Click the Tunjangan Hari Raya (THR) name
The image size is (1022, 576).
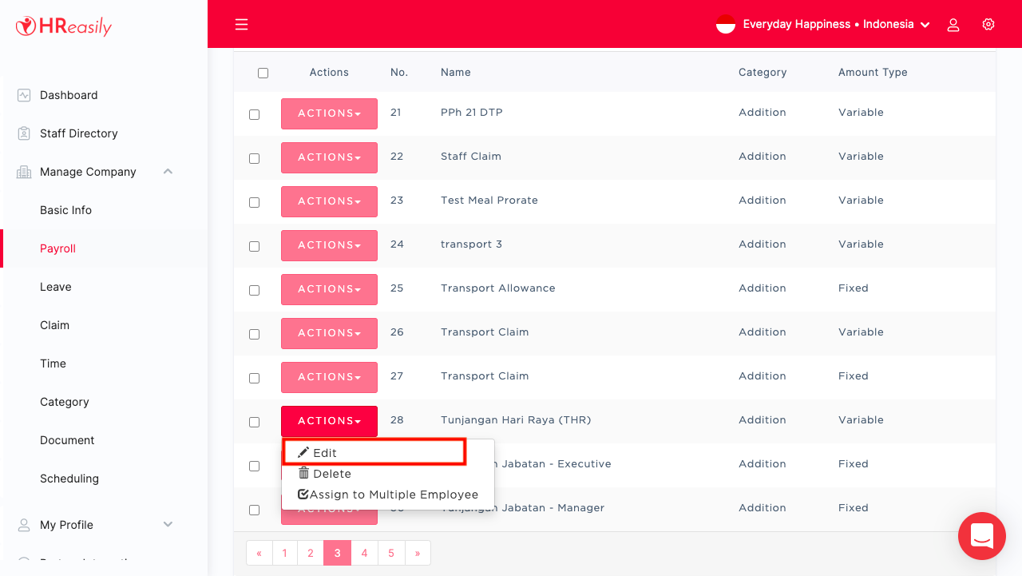(516, 420)
